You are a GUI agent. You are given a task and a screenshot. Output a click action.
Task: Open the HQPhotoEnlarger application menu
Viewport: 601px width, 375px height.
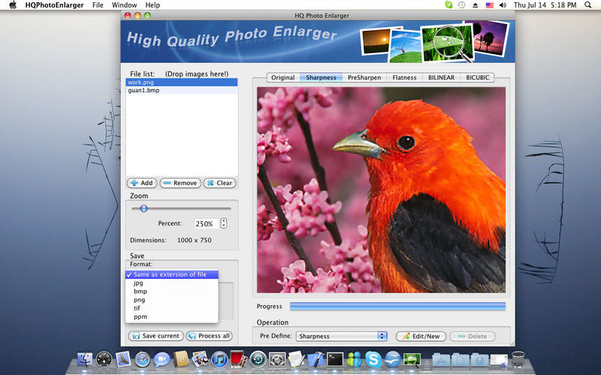54,5
